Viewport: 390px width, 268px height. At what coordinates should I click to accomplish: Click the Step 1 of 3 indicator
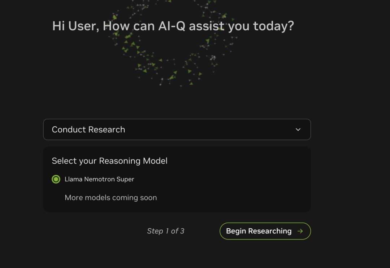pos(166,231)
